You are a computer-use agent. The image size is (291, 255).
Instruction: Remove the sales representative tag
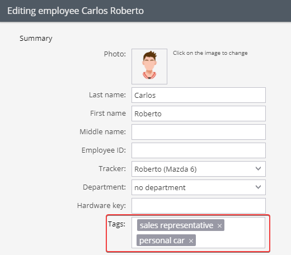[x=219, y=226]
